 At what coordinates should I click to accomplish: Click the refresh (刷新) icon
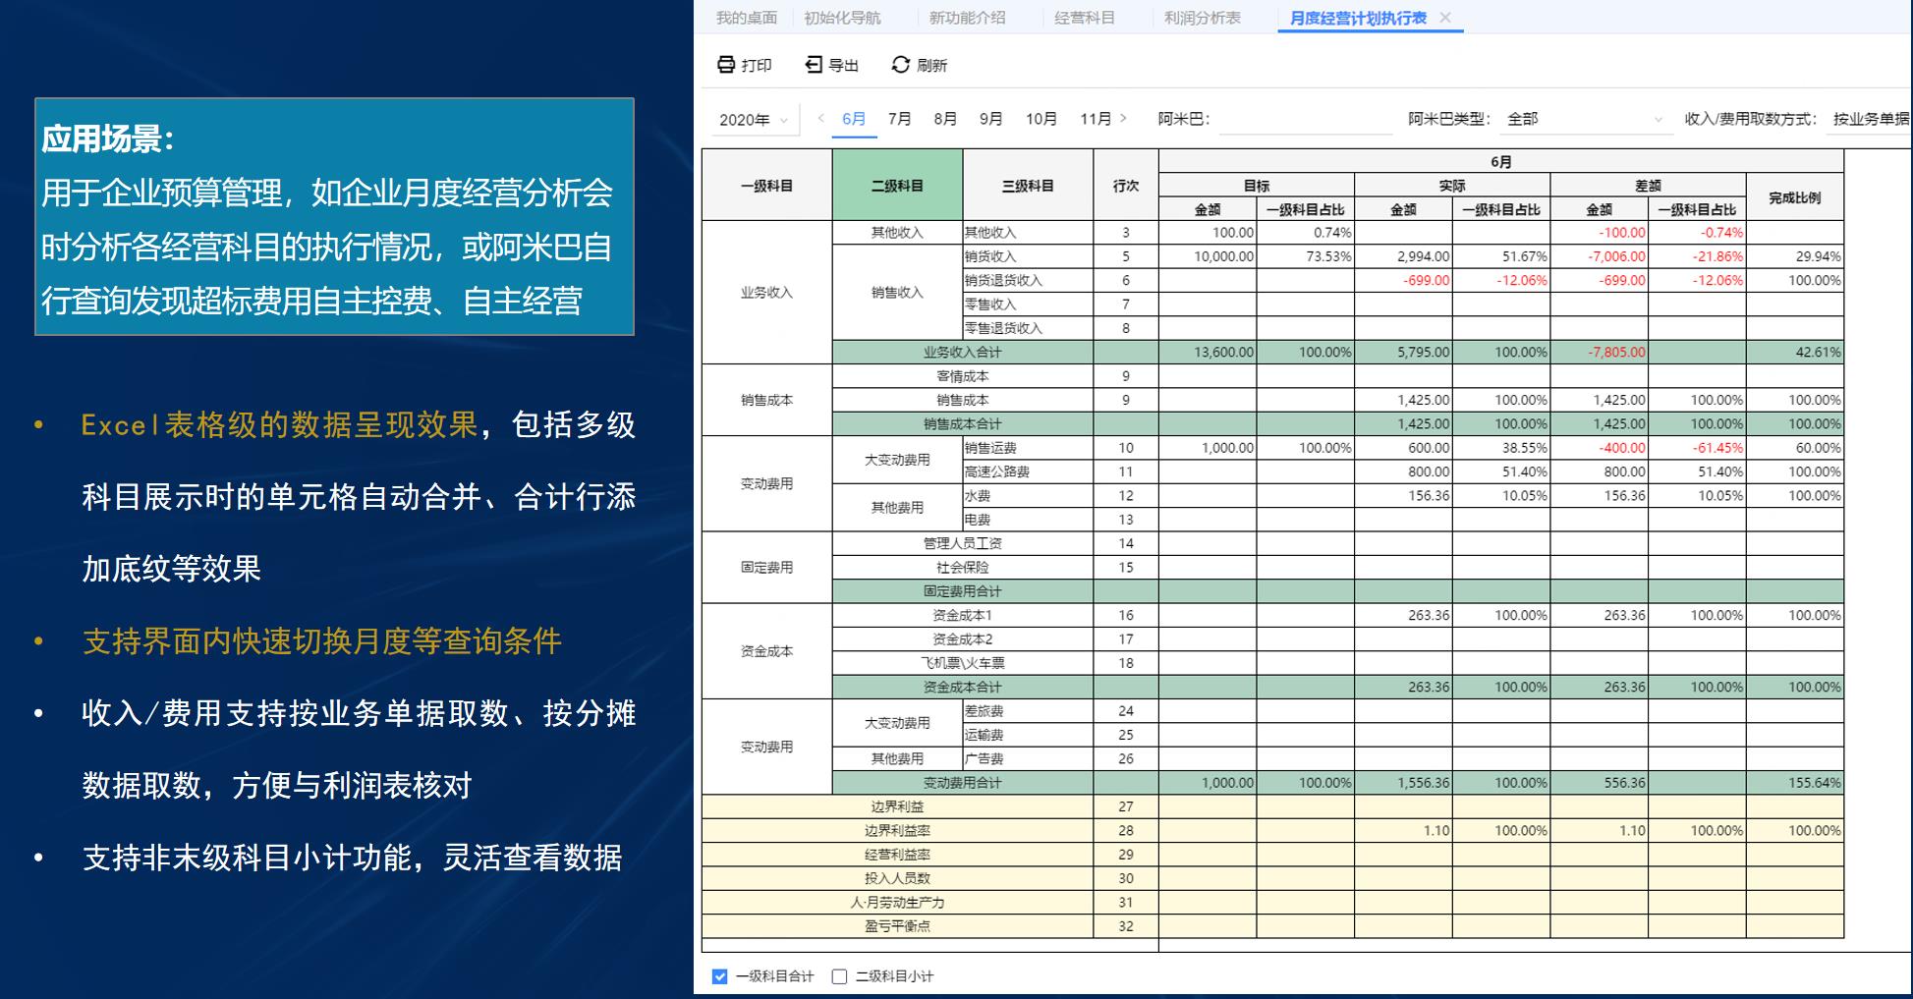tap(900, 65)
